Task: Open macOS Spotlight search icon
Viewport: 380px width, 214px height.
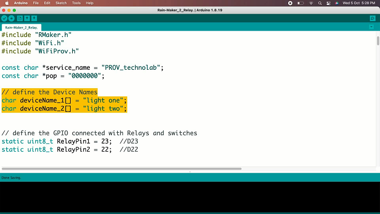Action: click(x=320, y=3)
